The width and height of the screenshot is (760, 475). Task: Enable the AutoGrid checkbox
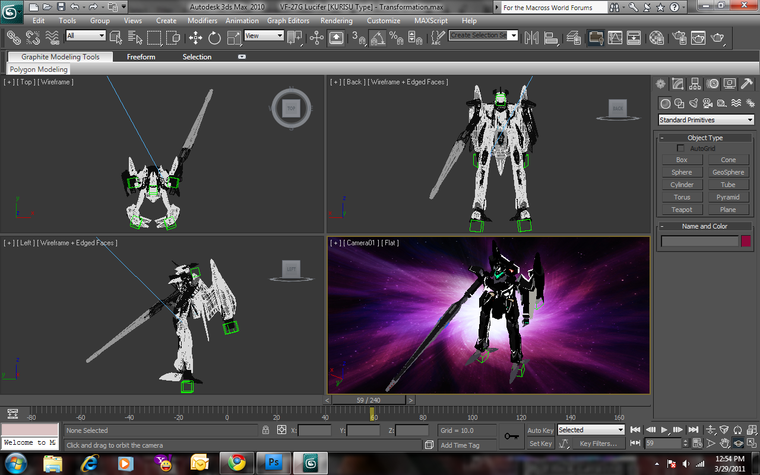(x=681, y=148)
